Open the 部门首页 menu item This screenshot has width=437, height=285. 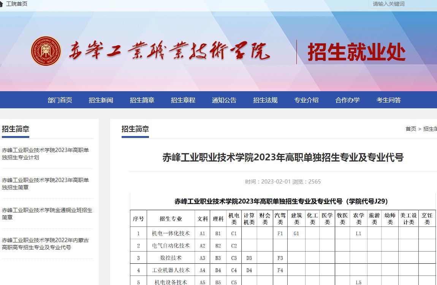point(60,100)
